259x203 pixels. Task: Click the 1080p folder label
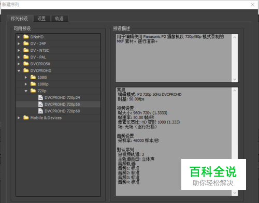click(x=43, y=84)
